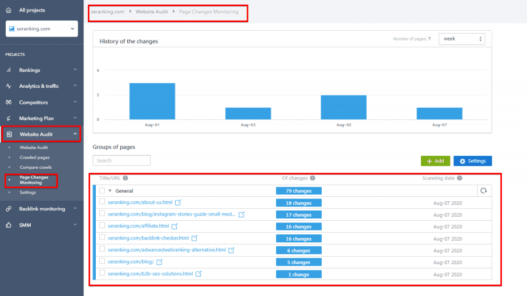
Task: Open the Settings item under Website Audit
Action: pos(27,193)
